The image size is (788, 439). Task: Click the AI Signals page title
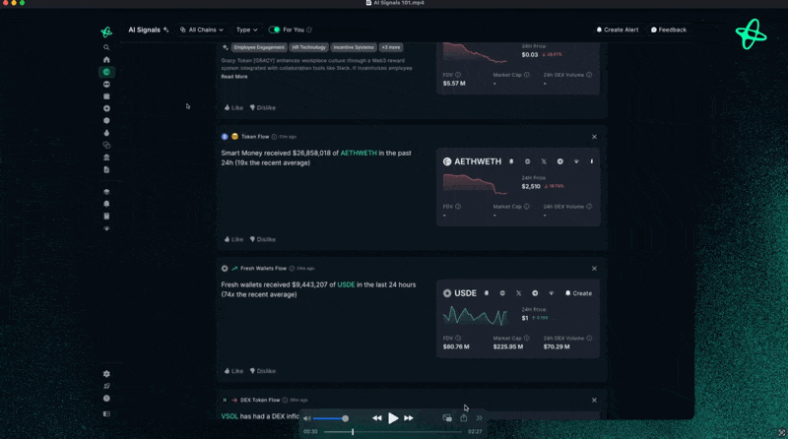pos(144,31)
